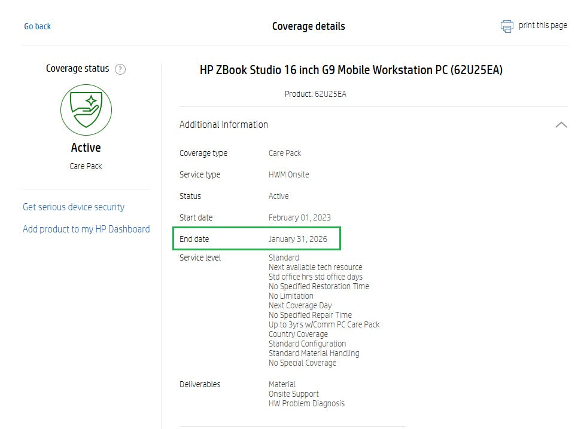
Task: Click the Service level label
Action: coord(200,258)
